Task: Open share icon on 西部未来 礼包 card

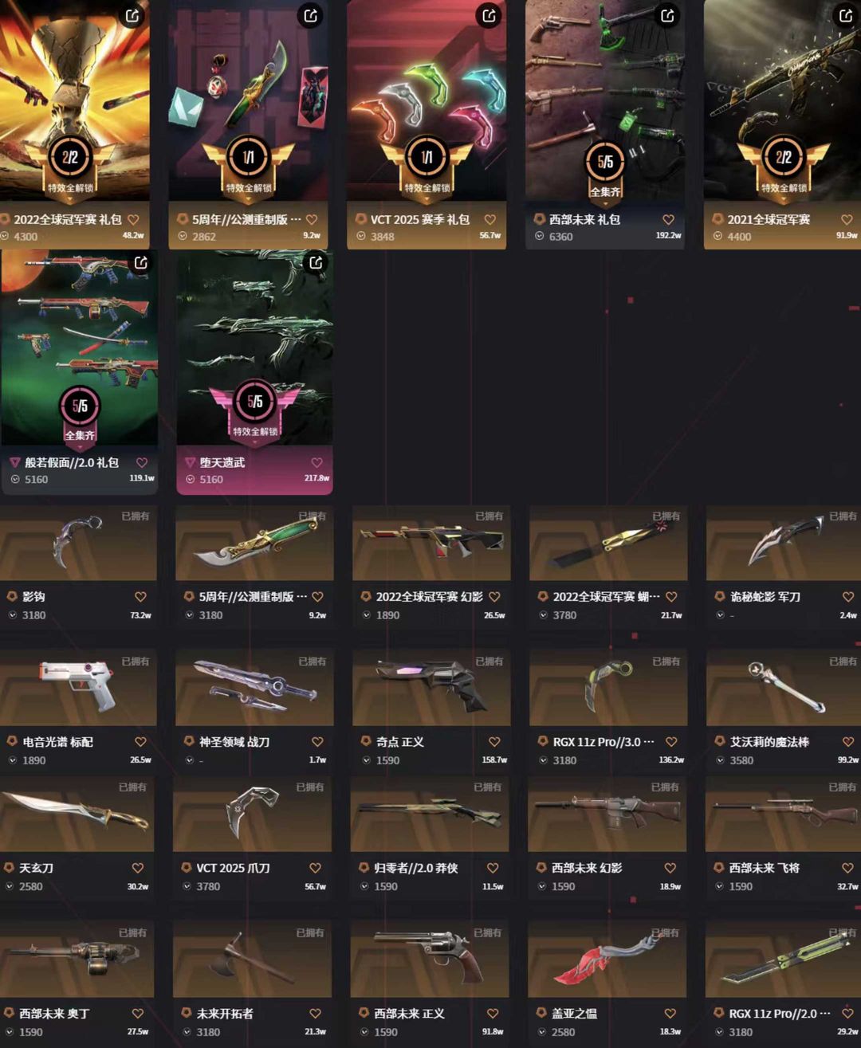Action: click(667, 15)
